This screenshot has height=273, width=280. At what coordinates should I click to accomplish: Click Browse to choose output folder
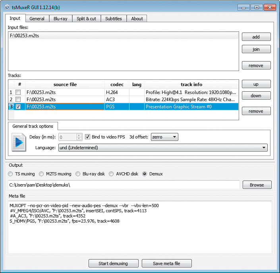pyautogui.click(x=257, y=185)
